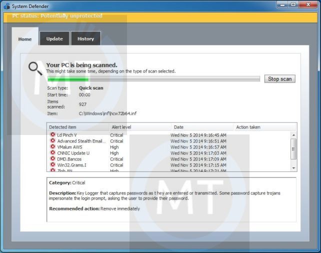Click the detection list scrollbar up arrow
Viewport: 321px width, 253px height.
coord(293,135)
